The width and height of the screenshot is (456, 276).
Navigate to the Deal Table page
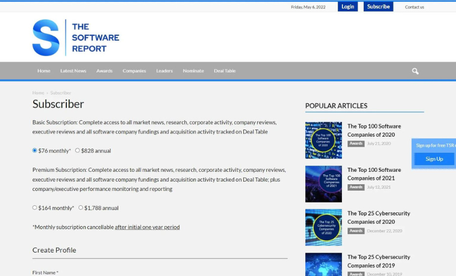click(x=224, y=71)
